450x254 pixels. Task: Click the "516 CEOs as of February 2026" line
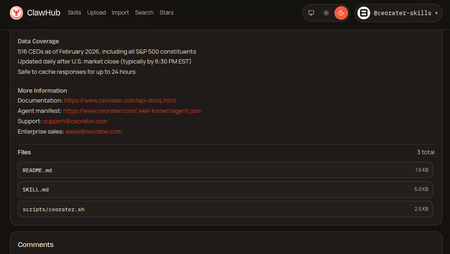point(107,52)
